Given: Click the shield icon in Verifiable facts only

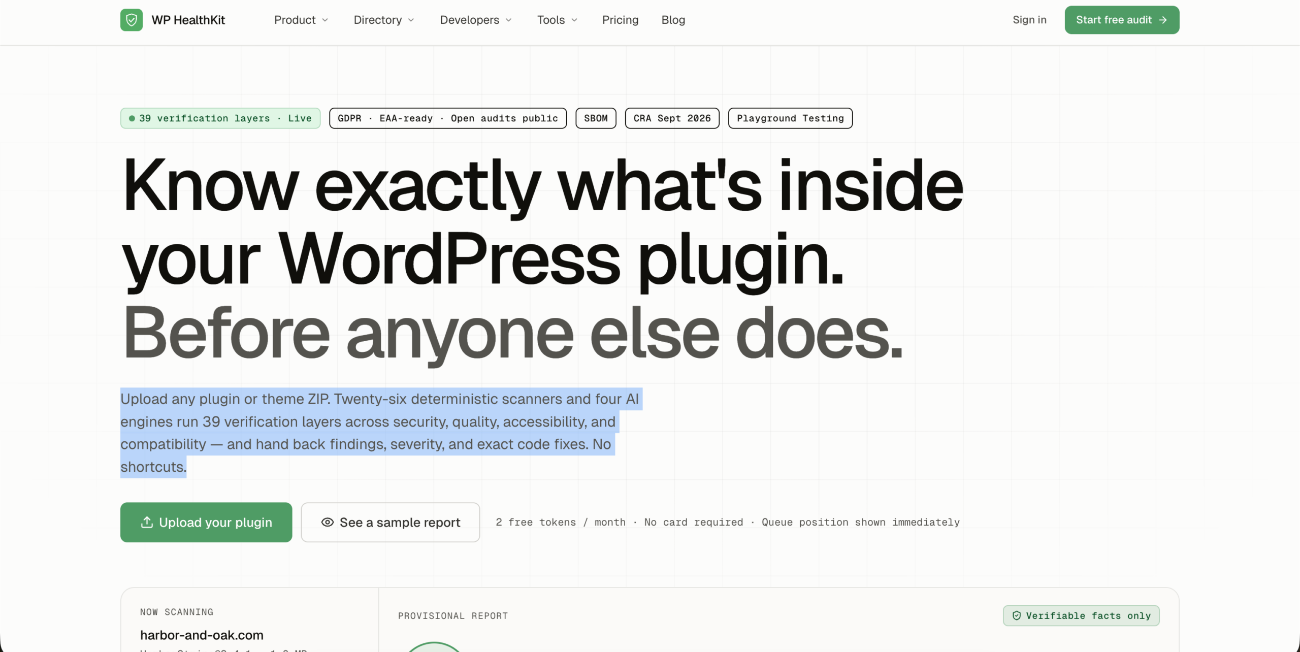Looking at the screenshot, I should (x=1017, y=615).
